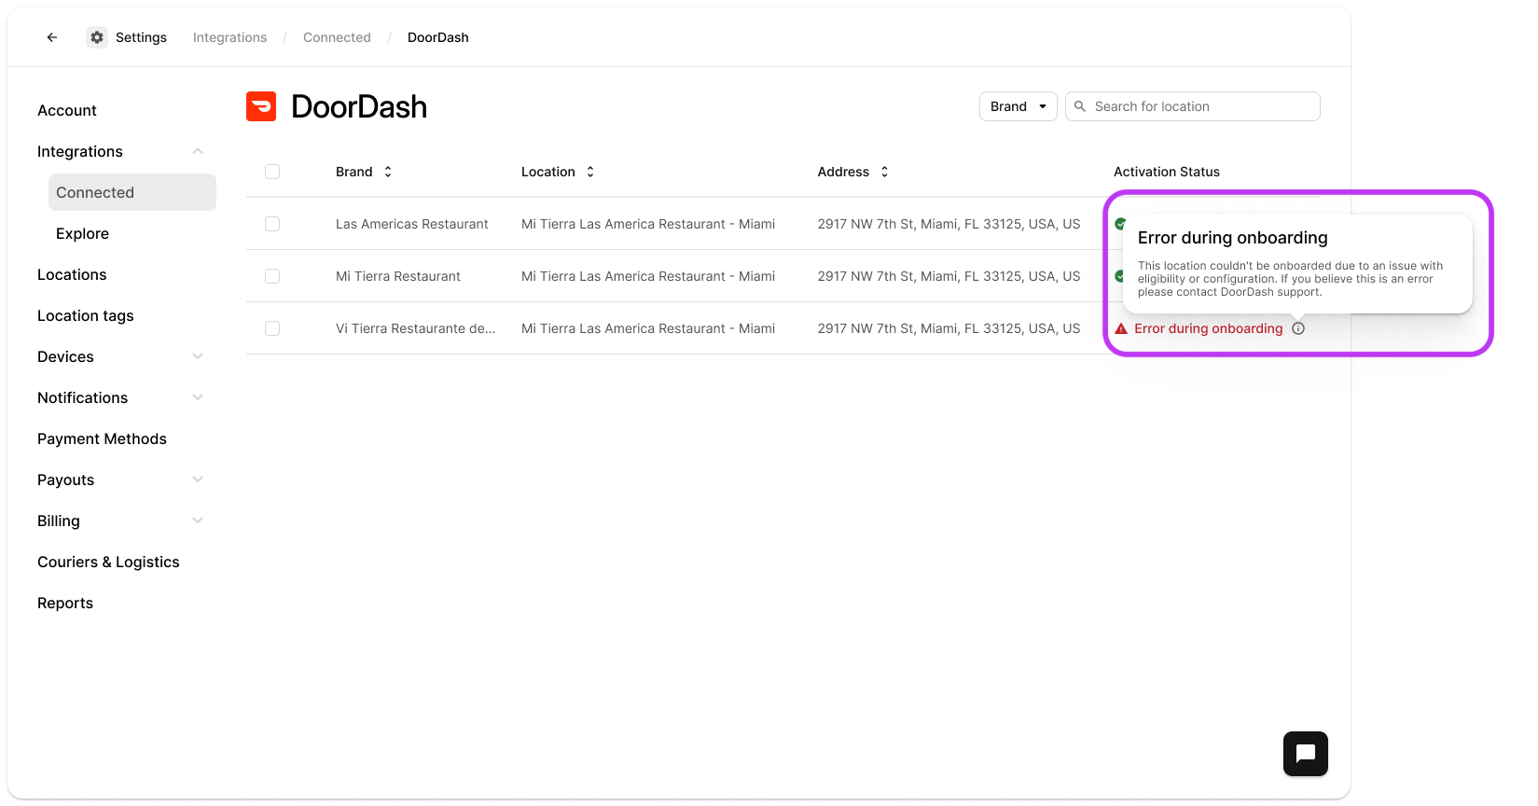This screenshot has height=806, width=1538.
Task: Click the Integrations breadcrumb link
Action: point(229,37)
